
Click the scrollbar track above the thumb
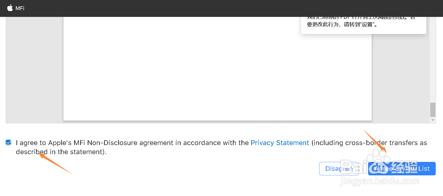point(433,63)
